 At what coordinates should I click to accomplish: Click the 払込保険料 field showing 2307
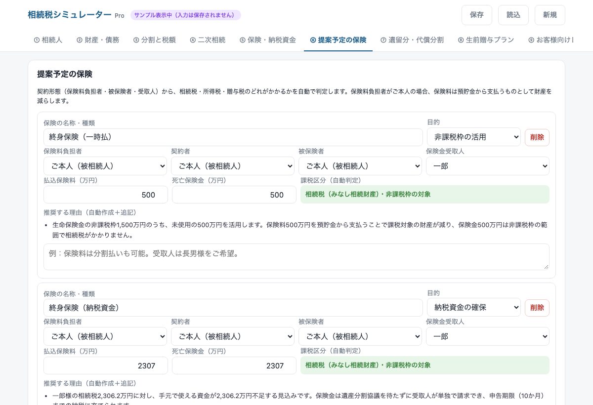[106, 365]
